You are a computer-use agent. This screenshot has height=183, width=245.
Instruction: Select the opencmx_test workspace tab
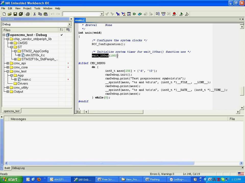point(11,111)
